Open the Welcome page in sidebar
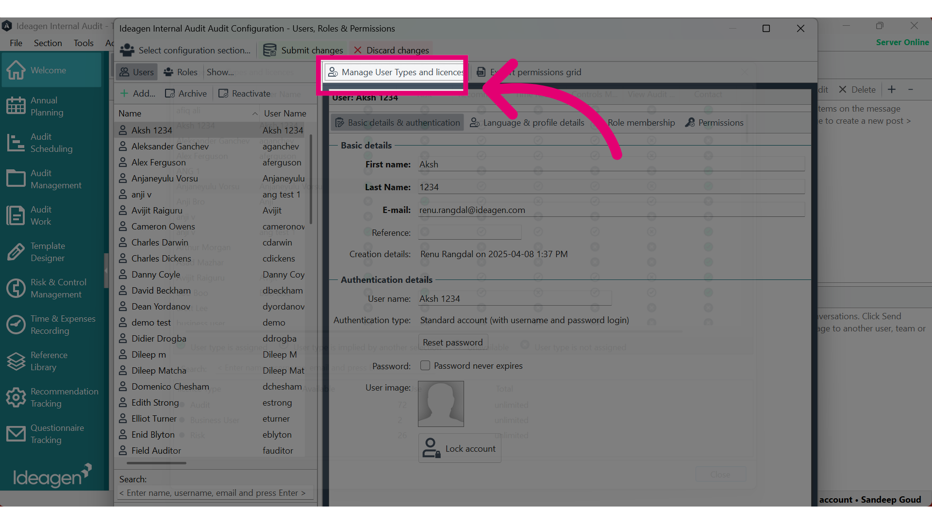 click(x=51, y=70)
